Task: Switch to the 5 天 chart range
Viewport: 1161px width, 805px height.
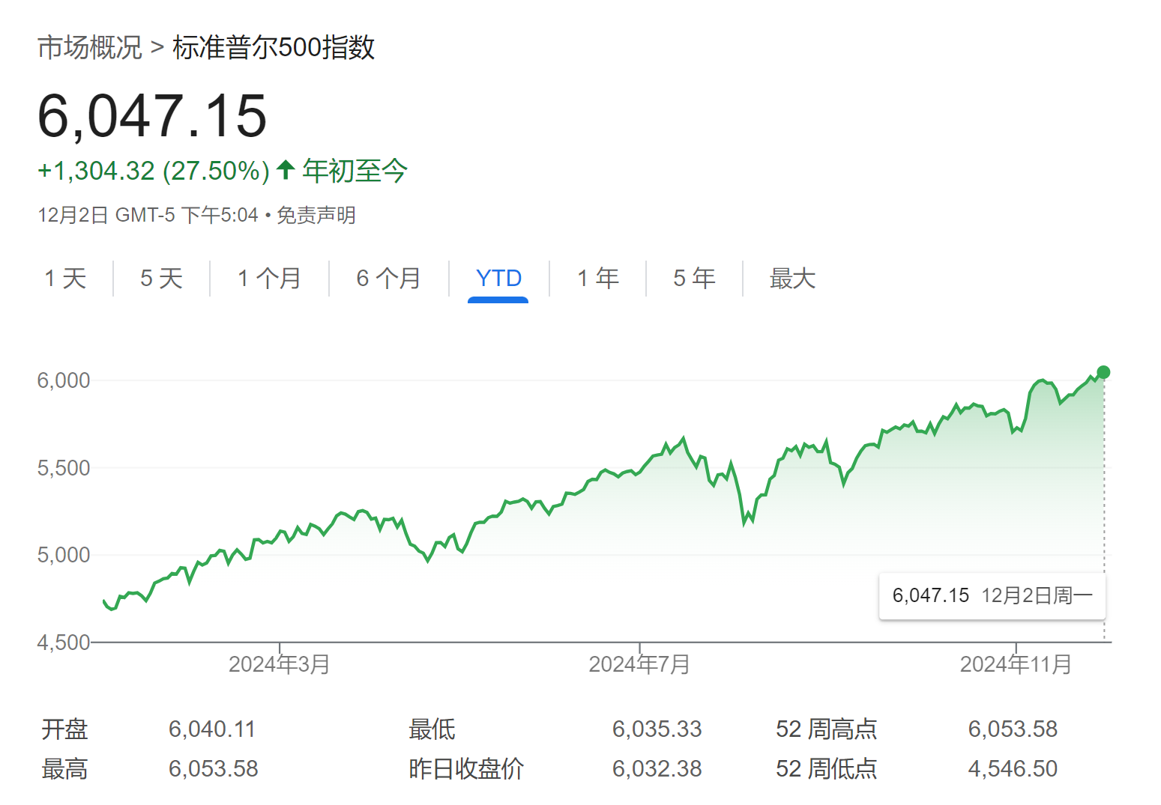Action: click(x=161, y=279)
